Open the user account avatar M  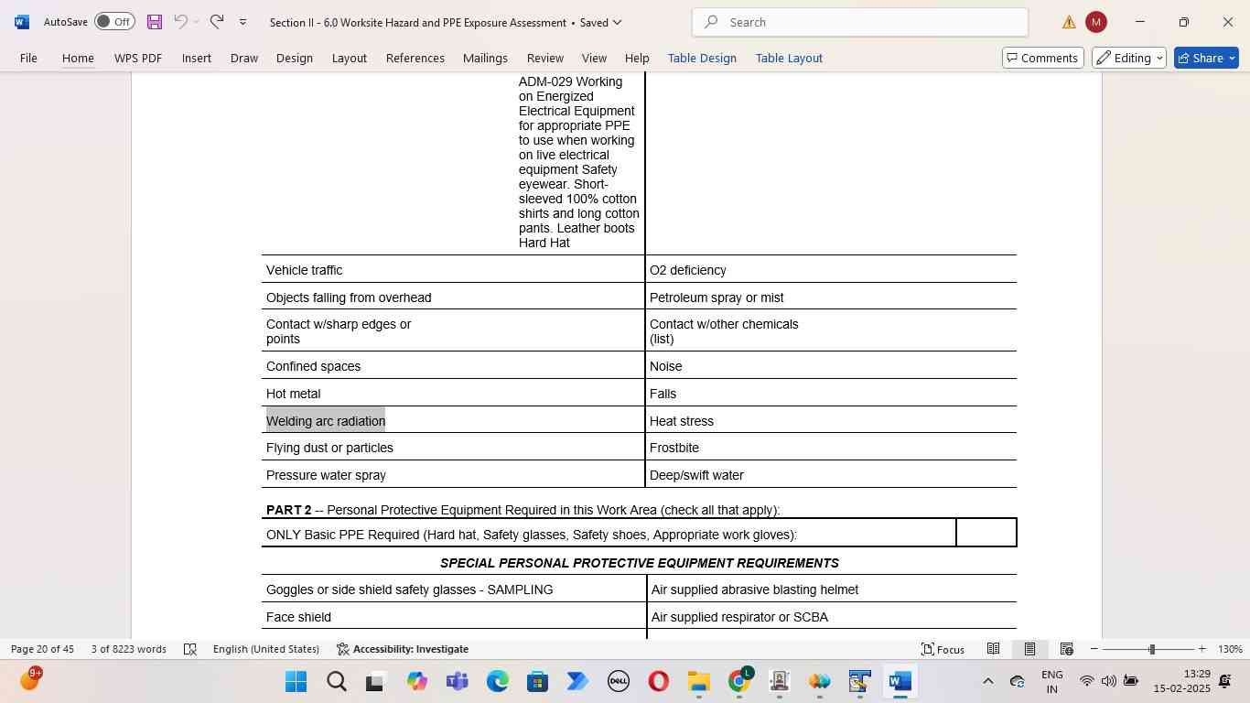coord(1095,22)
